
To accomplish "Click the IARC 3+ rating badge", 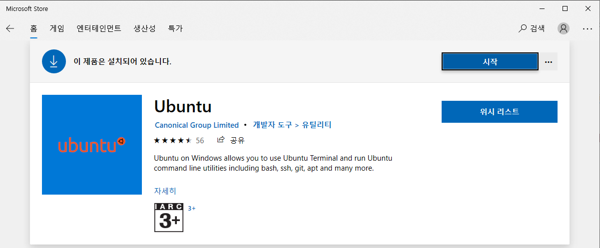I will [169, 218].
